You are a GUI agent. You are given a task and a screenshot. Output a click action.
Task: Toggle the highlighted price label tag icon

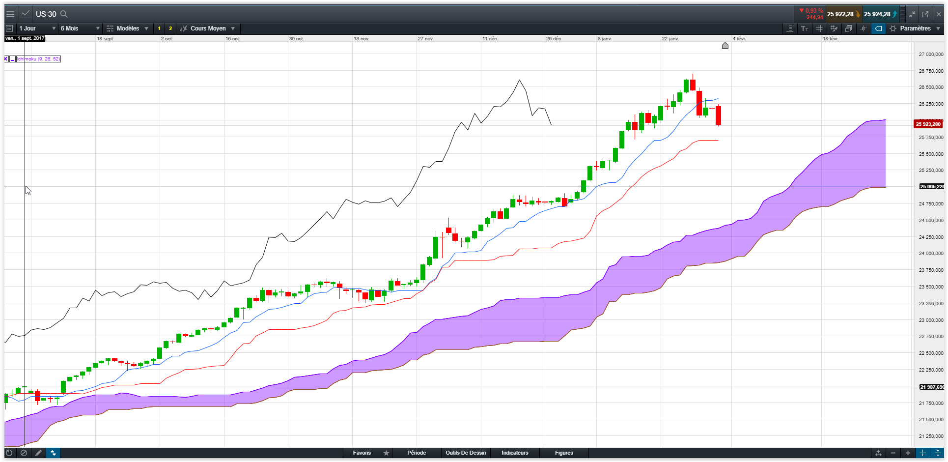(878, 29)
